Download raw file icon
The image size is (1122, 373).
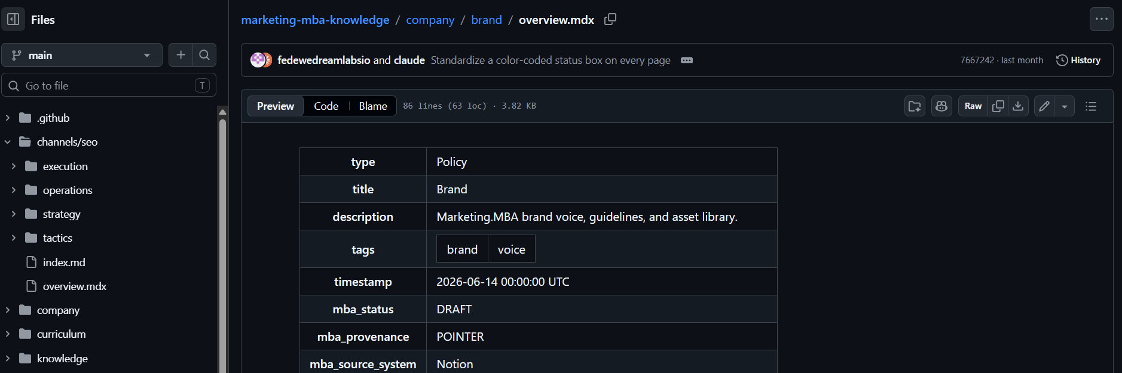[x=1018, y=106]
